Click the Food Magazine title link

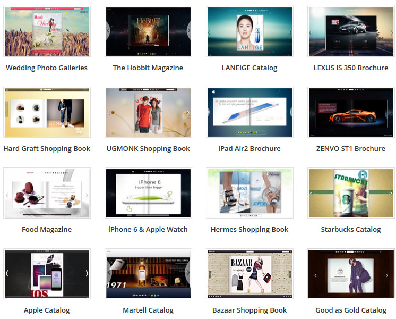[47, 230]
